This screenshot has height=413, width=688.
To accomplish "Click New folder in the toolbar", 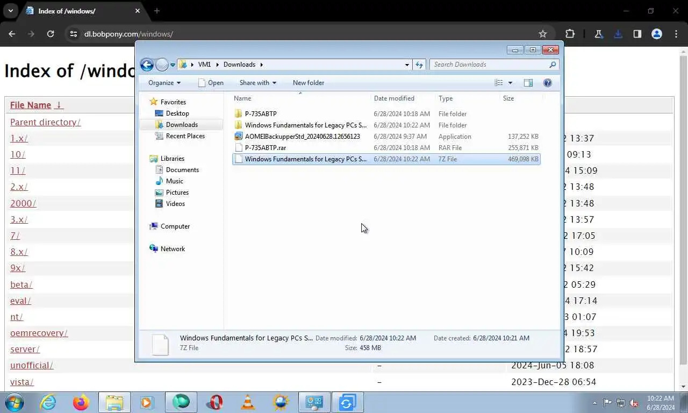I will 309,83.
